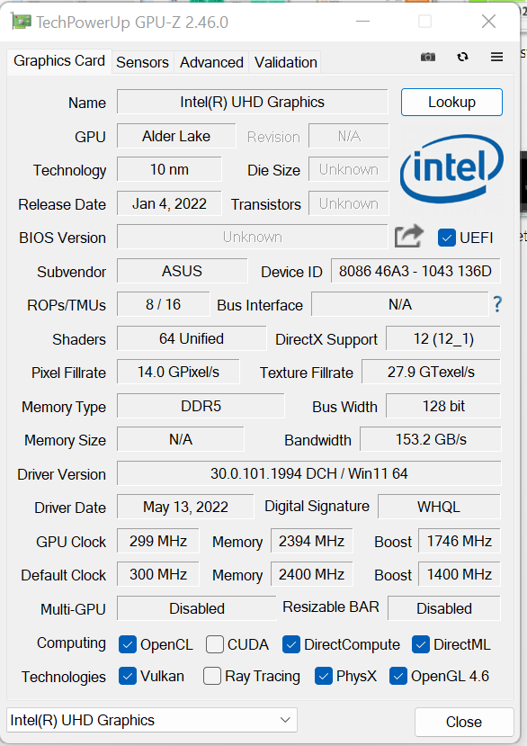Click the GPU-Z title bar app icon
The height and width of the screenshot is (746, 527).
coord(22,22)
